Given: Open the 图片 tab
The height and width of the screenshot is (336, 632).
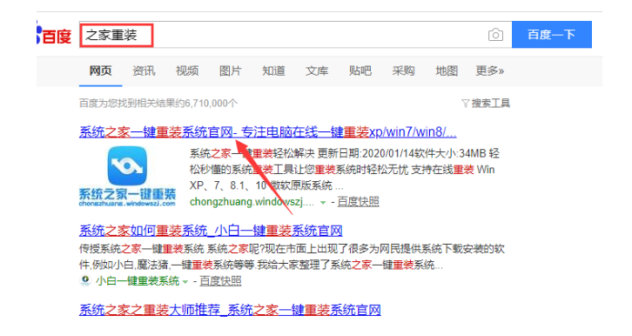Looking at the screenshot, I should [230, 71].
